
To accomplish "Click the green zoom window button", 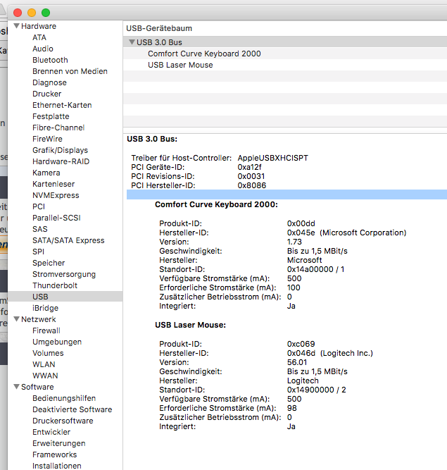I will [46, 13].
